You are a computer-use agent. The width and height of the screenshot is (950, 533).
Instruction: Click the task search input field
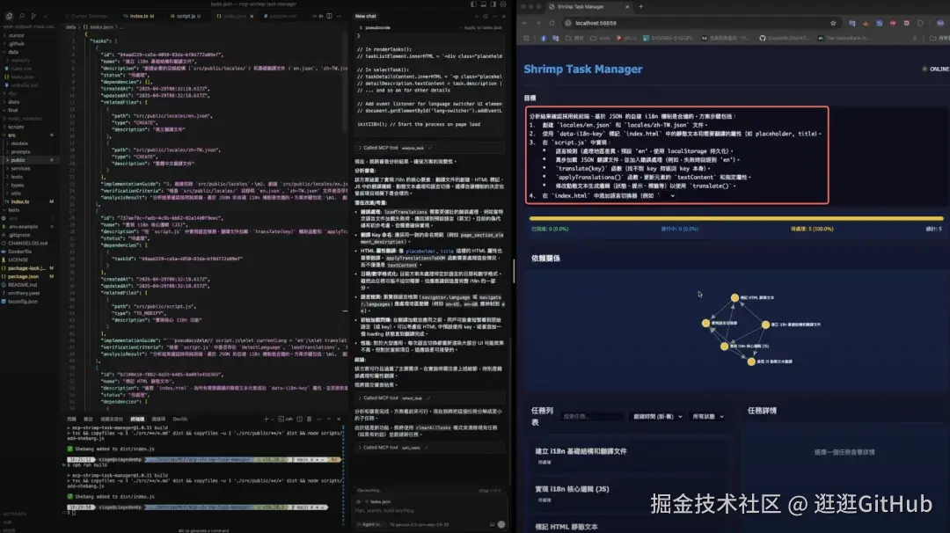coord(592,417)
